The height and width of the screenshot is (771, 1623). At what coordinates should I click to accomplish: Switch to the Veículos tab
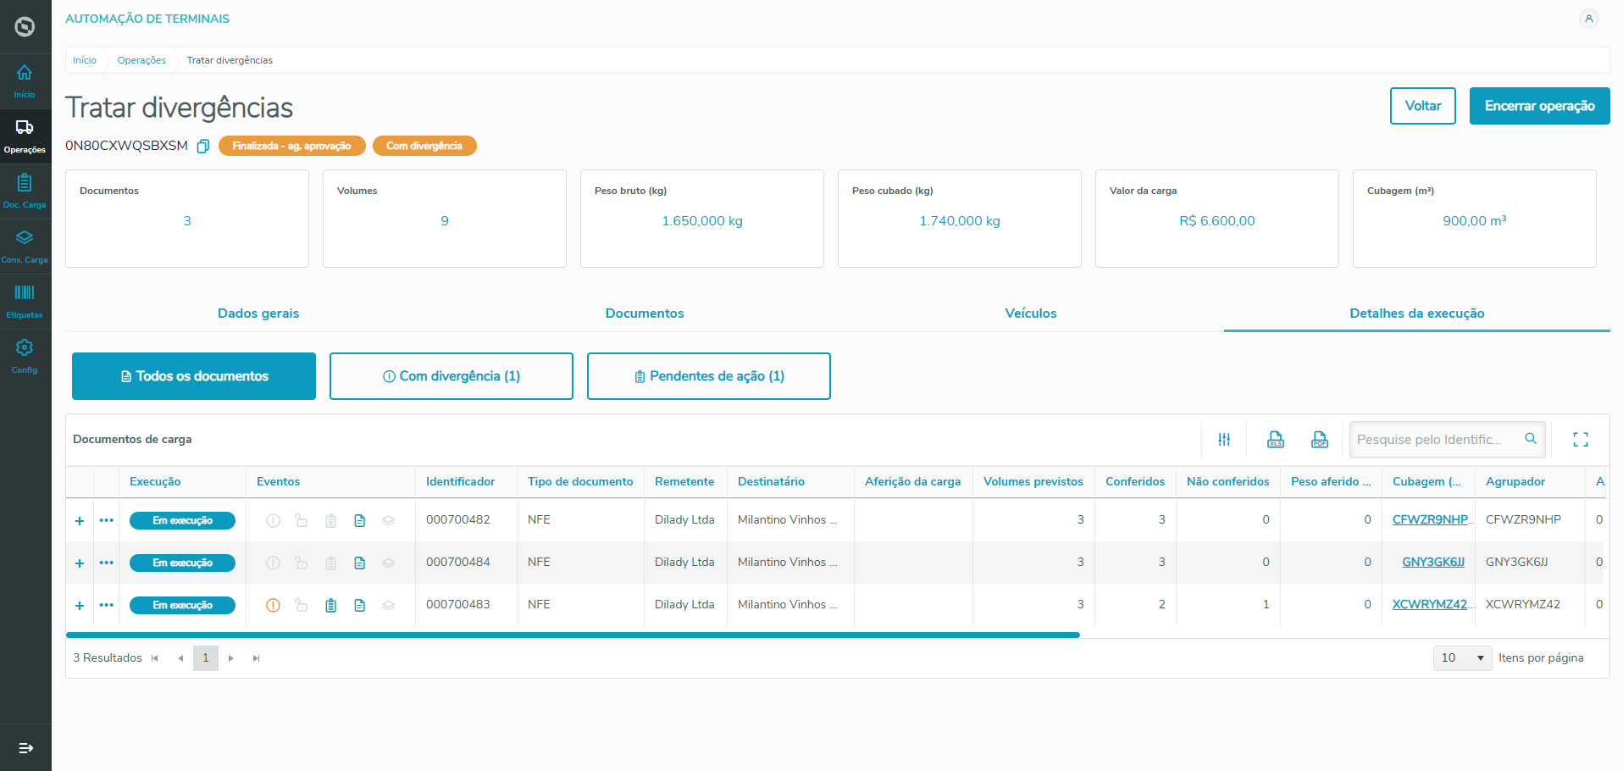point(1030,313)
